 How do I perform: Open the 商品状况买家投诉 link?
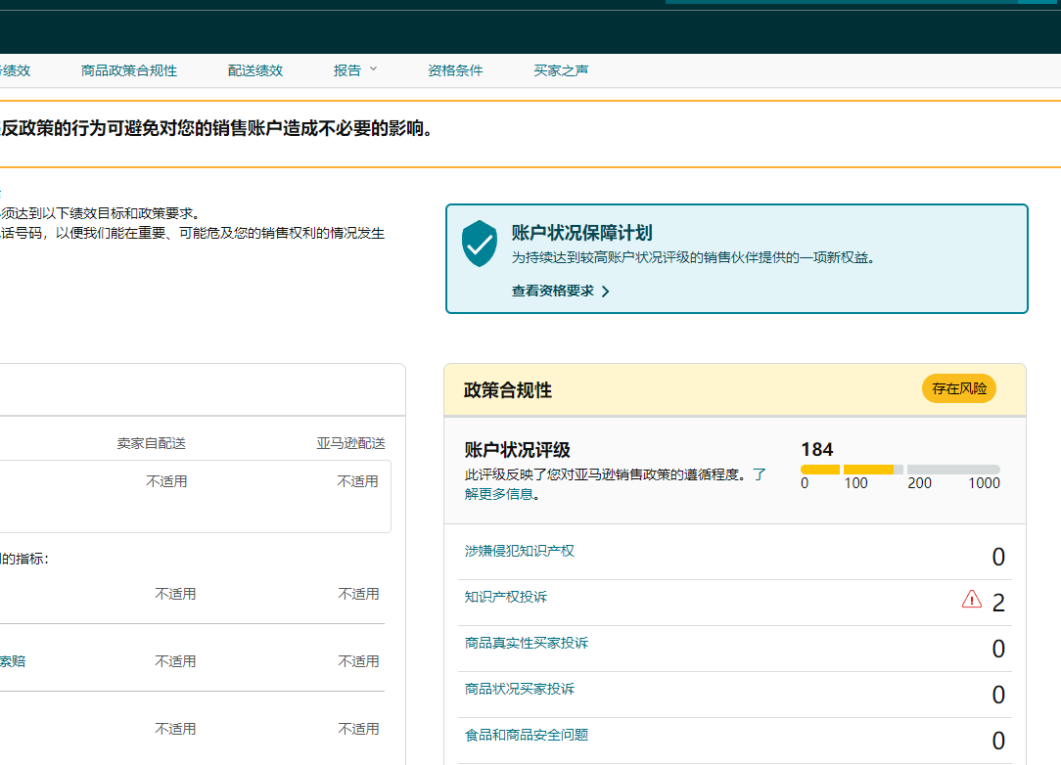519,689
